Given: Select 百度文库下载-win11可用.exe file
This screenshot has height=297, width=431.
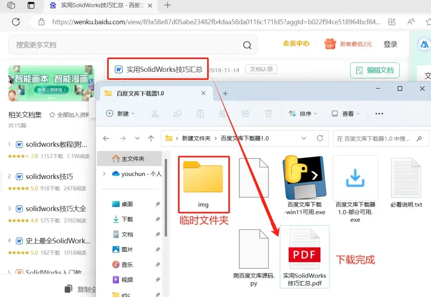Looking at the screenshot, I should [x=305, y=185].
